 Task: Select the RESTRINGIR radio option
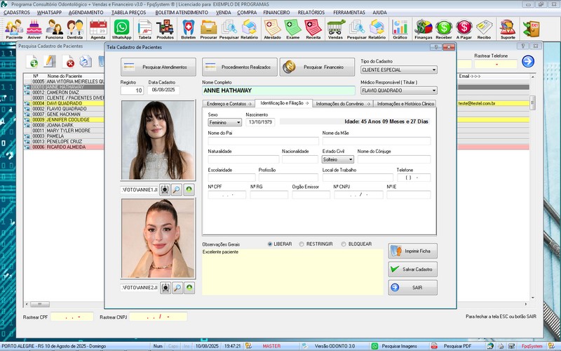pos(302,244)
